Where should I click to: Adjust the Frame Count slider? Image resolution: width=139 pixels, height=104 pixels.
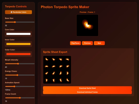[x=20, y=98]
